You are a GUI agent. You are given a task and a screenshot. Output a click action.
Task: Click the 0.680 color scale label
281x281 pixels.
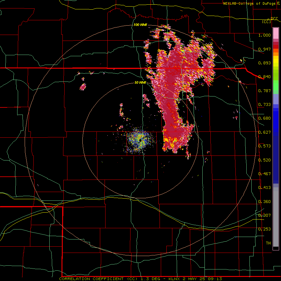[x=264, y=118]
